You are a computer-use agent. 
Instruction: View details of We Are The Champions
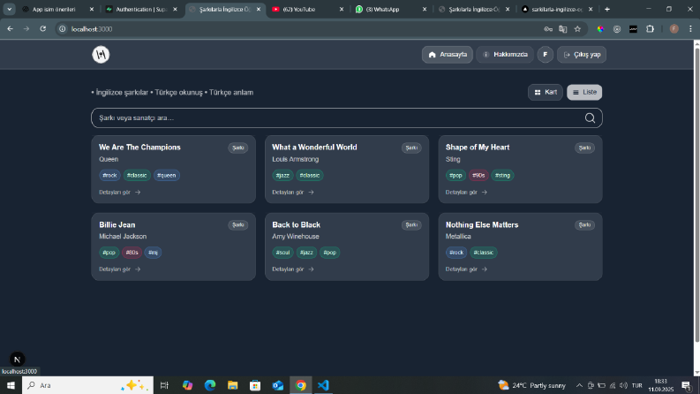[120, 192]
